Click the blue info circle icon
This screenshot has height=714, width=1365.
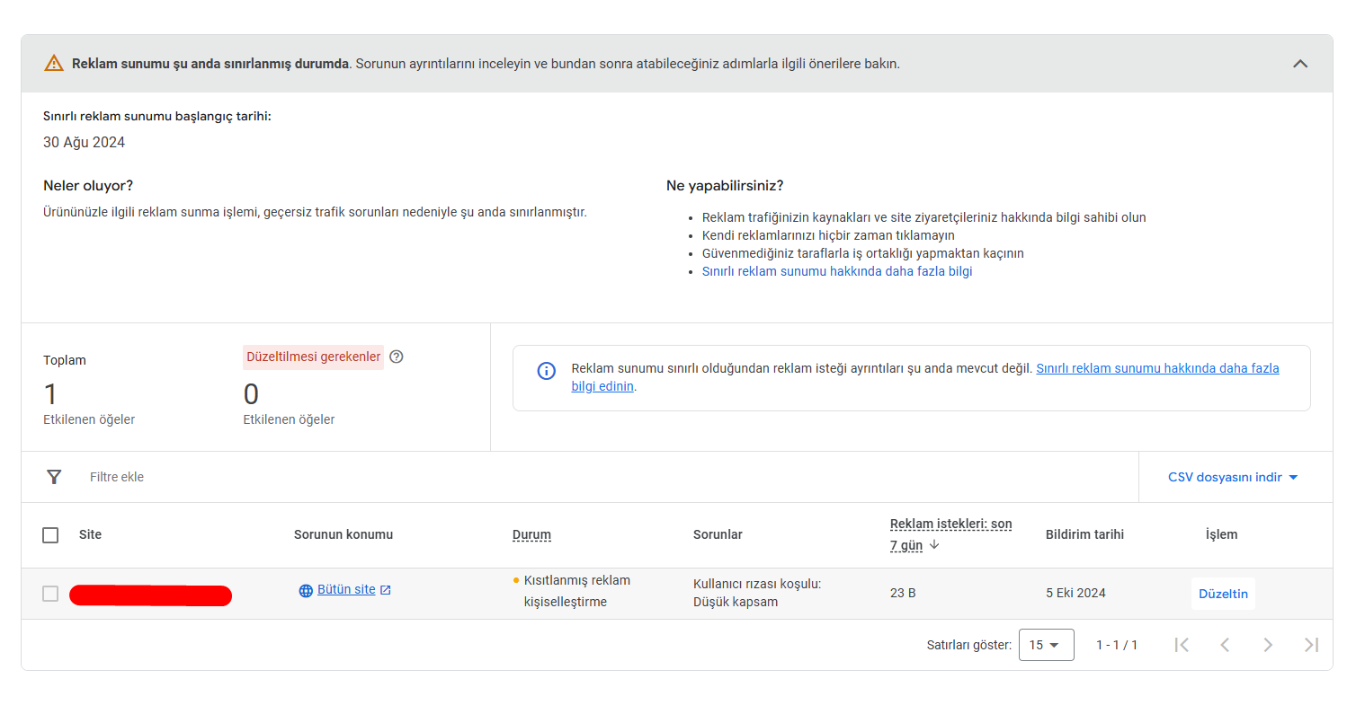[546, 371]
